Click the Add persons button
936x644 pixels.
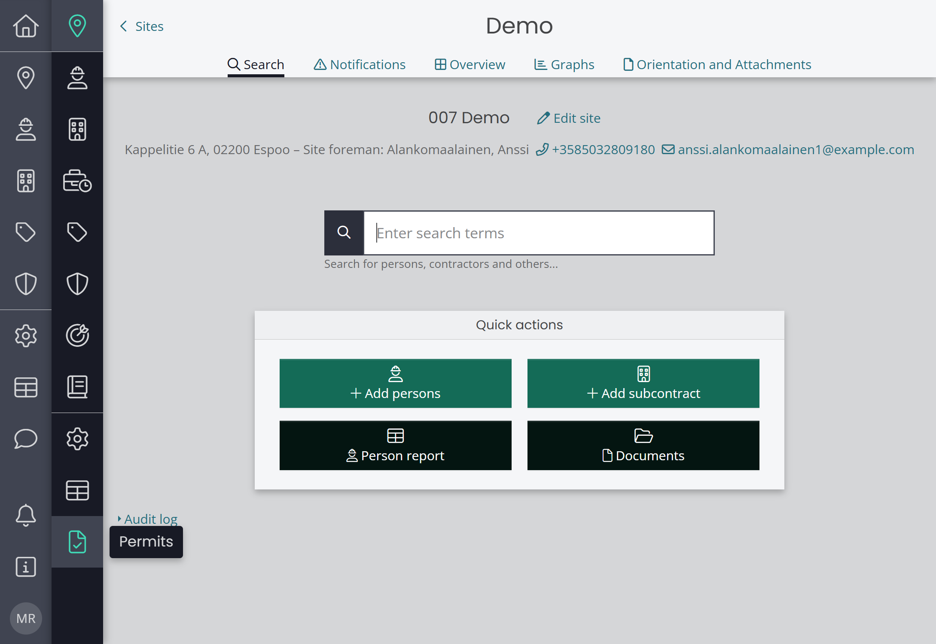pos(395,383)
